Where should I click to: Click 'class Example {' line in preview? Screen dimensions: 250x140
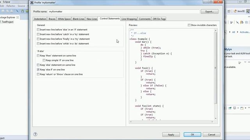tap(140, 39)
